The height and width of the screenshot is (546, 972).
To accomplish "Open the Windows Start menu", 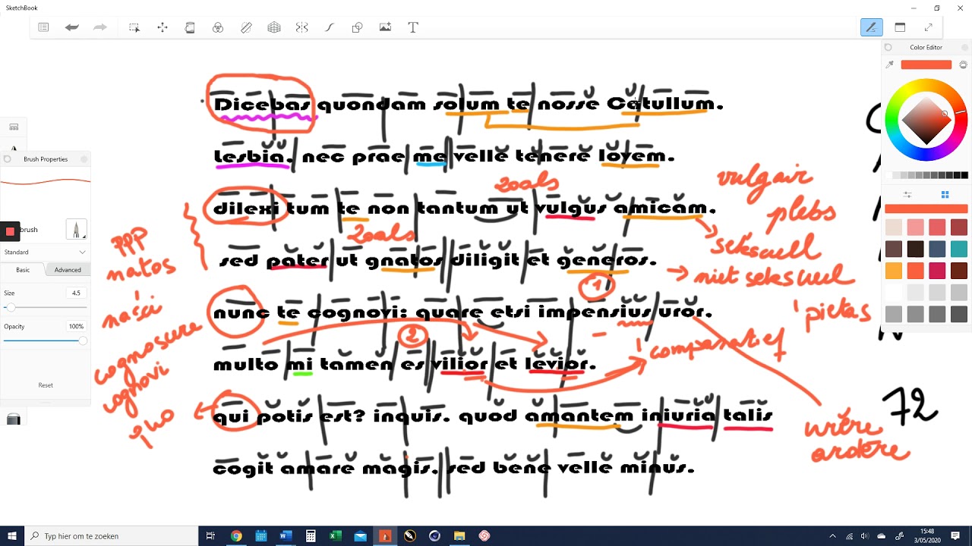I will coord(12,536).
